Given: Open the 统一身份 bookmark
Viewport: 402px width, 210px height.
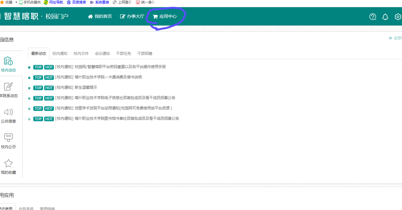Looking at the screenshot, I should pyautogui.click(x=145, y=2).
